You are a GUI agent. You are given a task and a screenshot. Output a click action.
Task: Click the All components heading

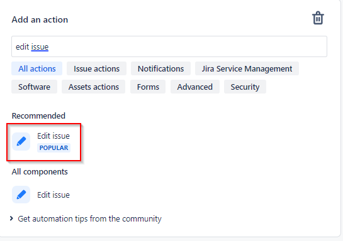pyautogui.click(x=40, y=172)
